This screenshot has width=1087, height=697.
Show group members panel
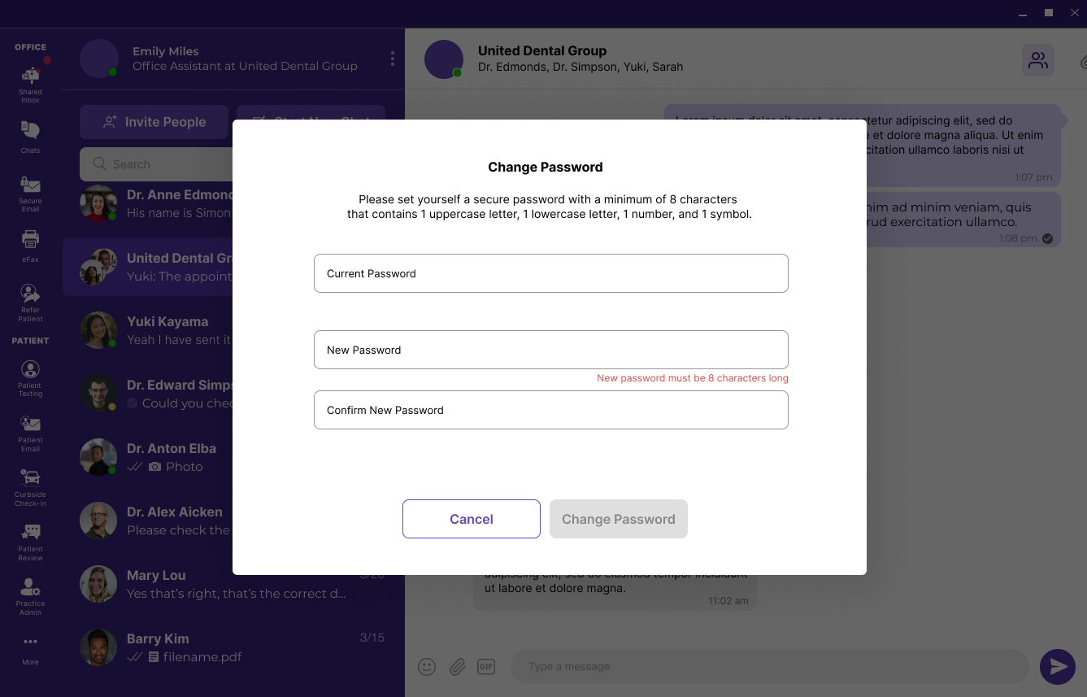point(1037,60)
